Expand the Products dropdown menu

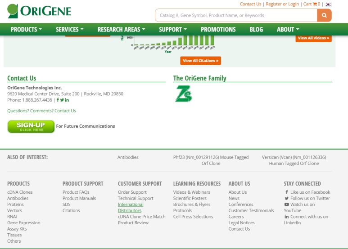point(26,29)
